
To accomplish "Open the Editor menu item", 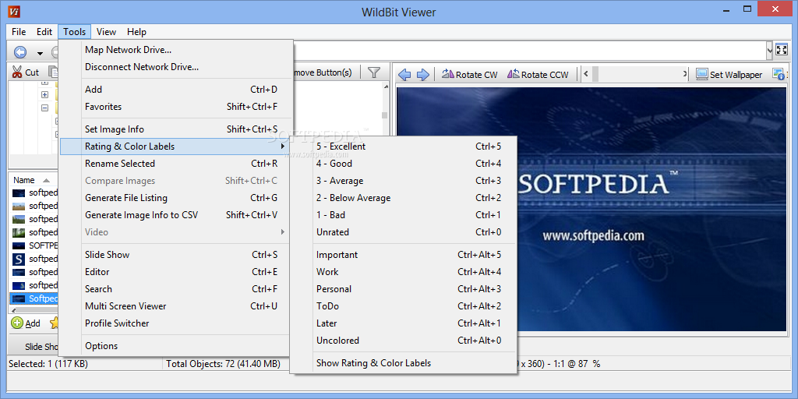I will coord(176,272).
